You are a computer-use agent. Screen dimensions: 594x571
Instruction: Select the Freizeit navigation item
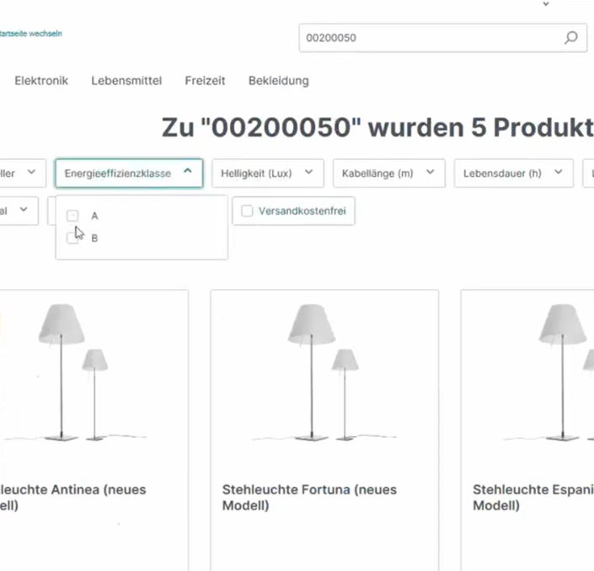coord(205,81)
